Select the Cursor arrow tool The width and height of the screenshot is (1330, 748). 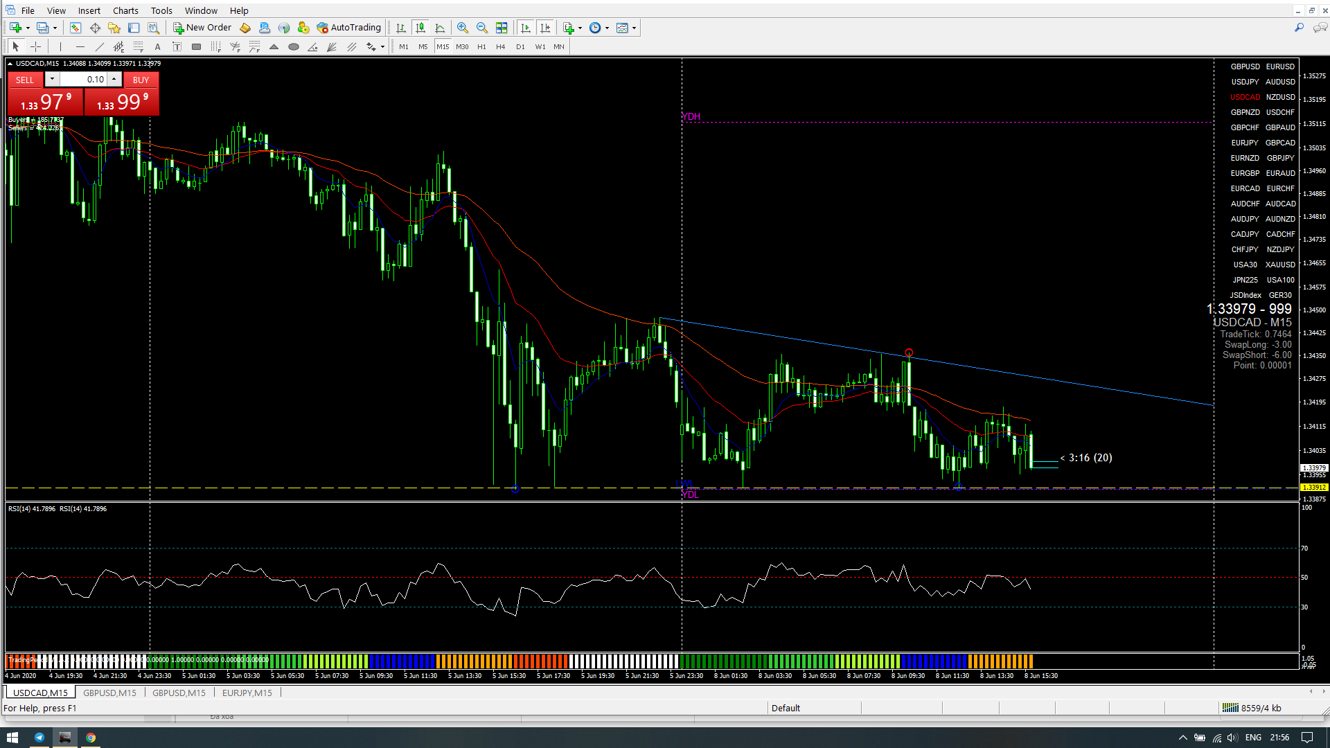coord(16,46)
